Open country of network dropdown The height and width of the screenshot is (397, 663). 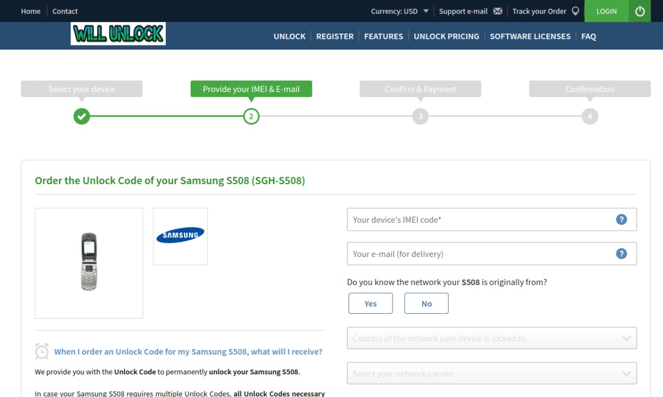[492, 338]
